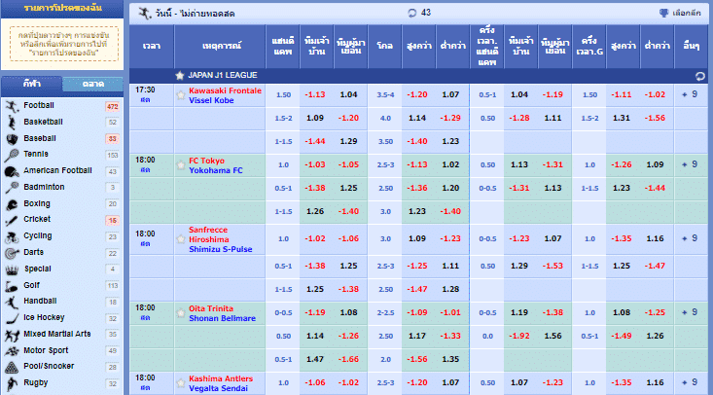The image size is (713, 395).
Task: Select the เวลา time column header
Action: coord(152,47)
